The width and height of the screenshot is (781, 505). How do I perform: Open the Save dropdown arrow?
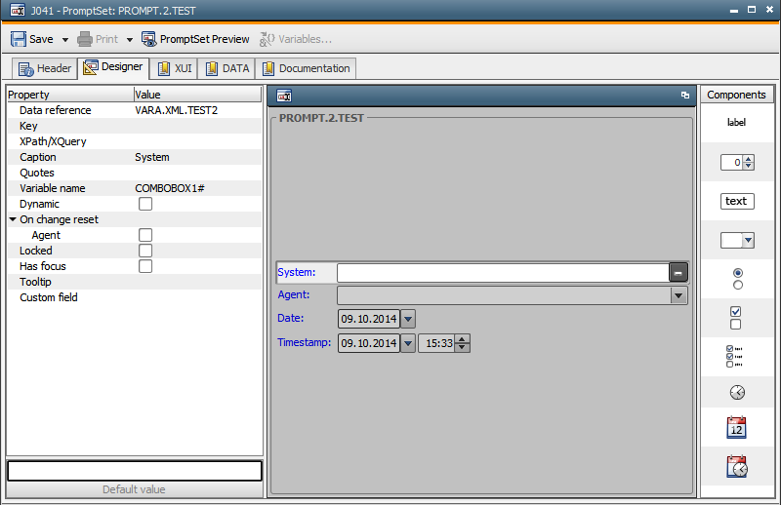pyautogui.click(x=65, y=40)
